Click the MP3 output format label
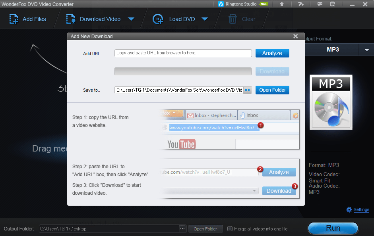 click(x=333, y=50)
